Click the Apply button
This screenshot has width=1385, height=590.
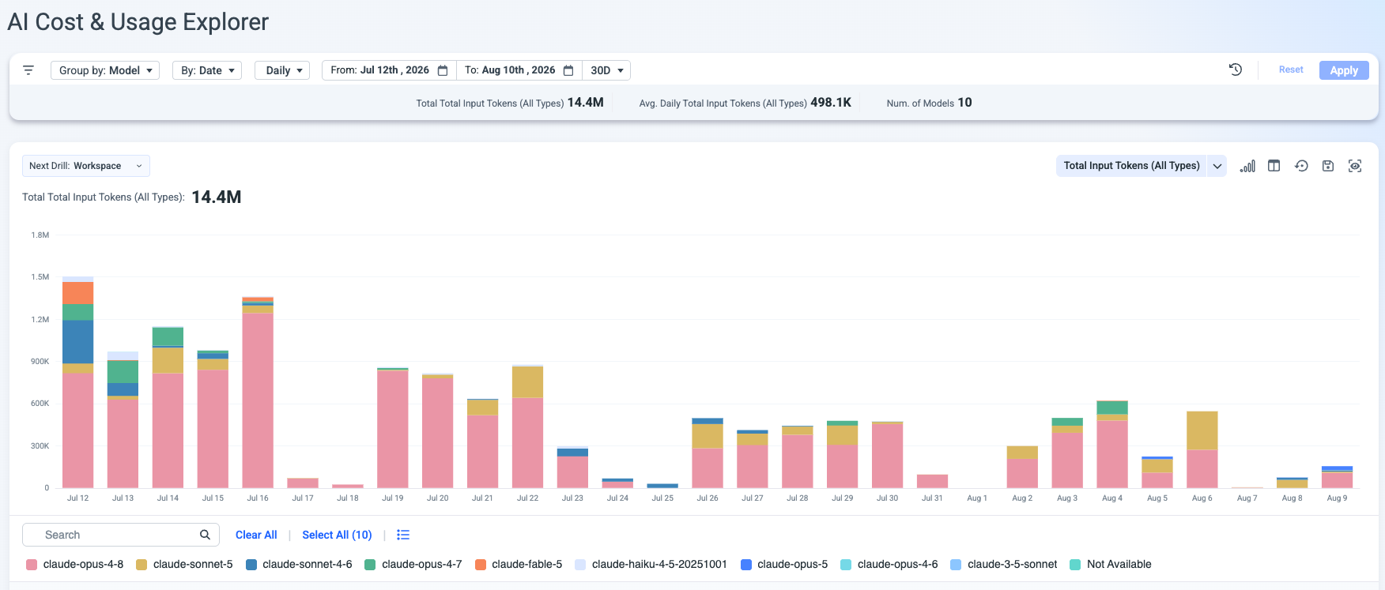click(x=1344, y=70)
